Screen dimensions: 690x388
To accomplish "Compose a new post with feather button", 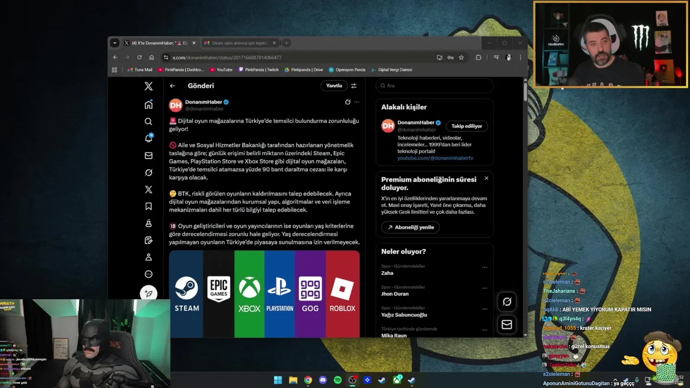I will (149, 293).
